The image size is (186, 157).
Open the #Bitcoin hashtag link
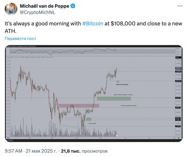coord(93,24)
